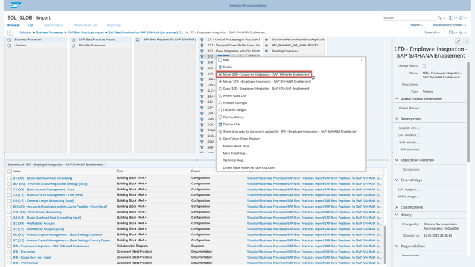Click process icon of 1XI Central Processing row
Viewport: 475px width, 267px height.
(x=202, y=40)
